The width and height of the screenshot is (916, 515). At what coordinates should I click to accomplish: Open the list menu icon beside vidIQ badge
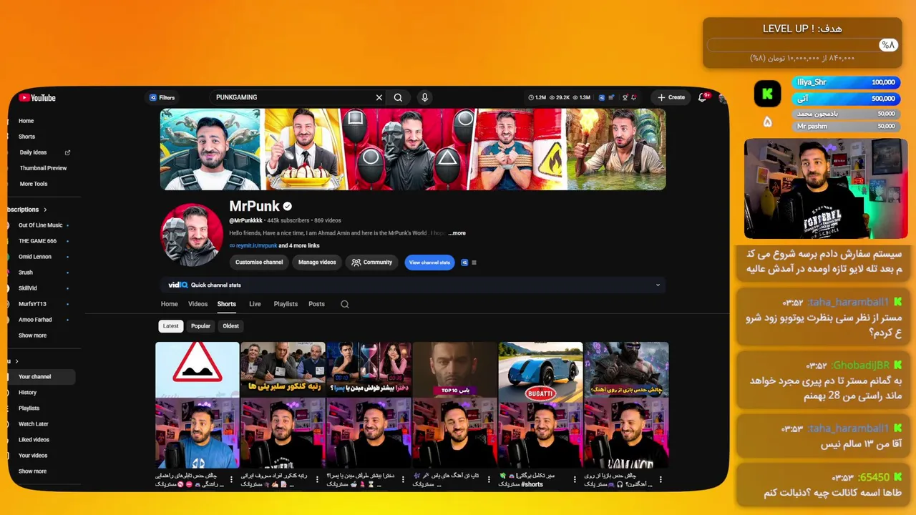474,263
